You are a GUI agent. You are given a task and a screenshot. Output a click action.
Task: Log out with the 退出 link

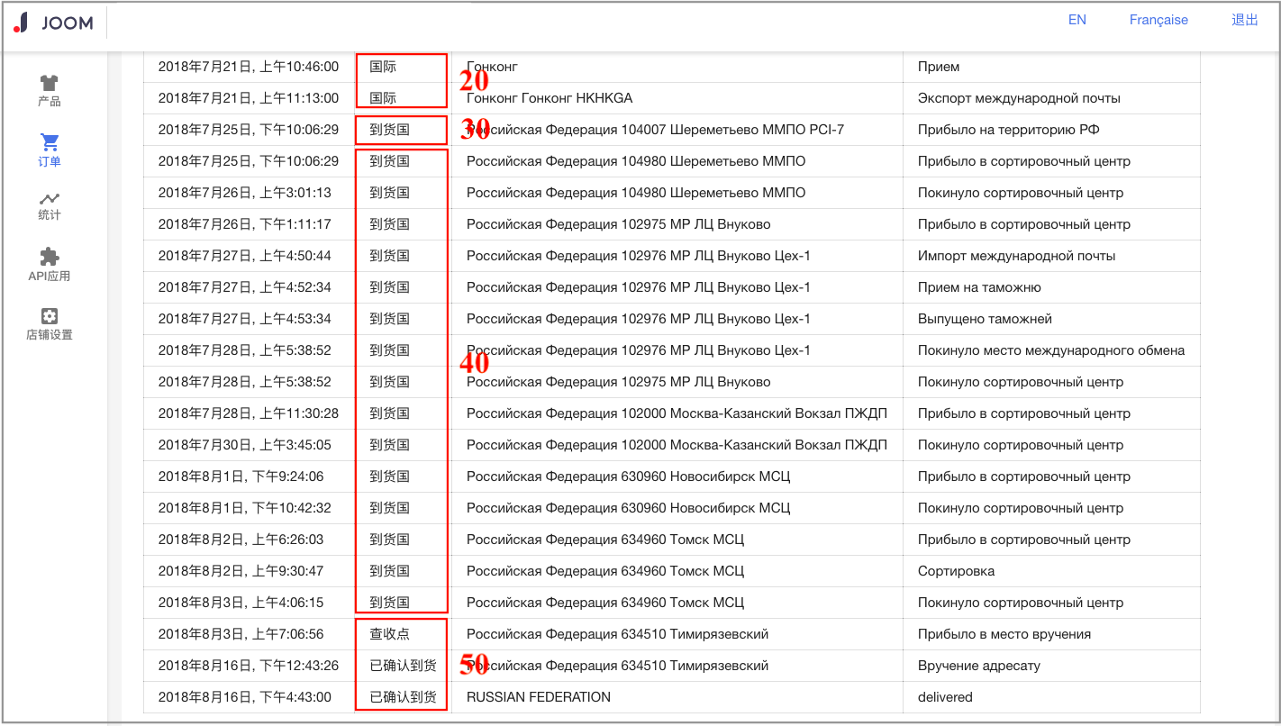point(1244,20)
